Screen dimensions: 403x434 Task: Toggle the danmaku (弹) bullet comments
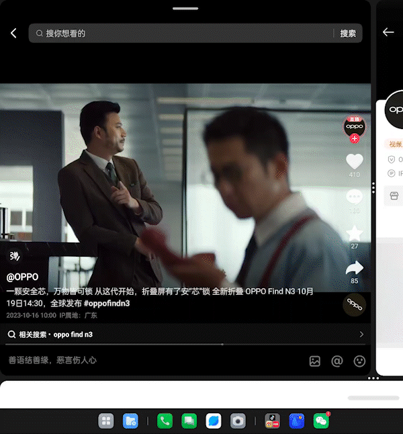pyautogui.click(x=14, y=256)
